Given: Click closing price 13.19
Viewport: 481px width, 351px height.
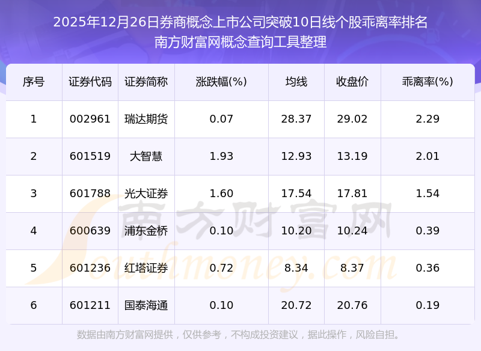Looking at the screenshot, I should [x=352, y=156].
